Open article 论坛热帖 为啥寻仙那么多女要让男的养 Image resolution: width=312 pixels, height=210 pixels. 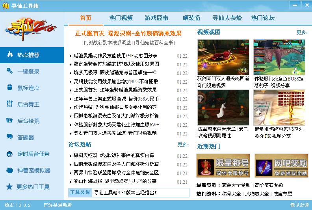click(115, 107)
